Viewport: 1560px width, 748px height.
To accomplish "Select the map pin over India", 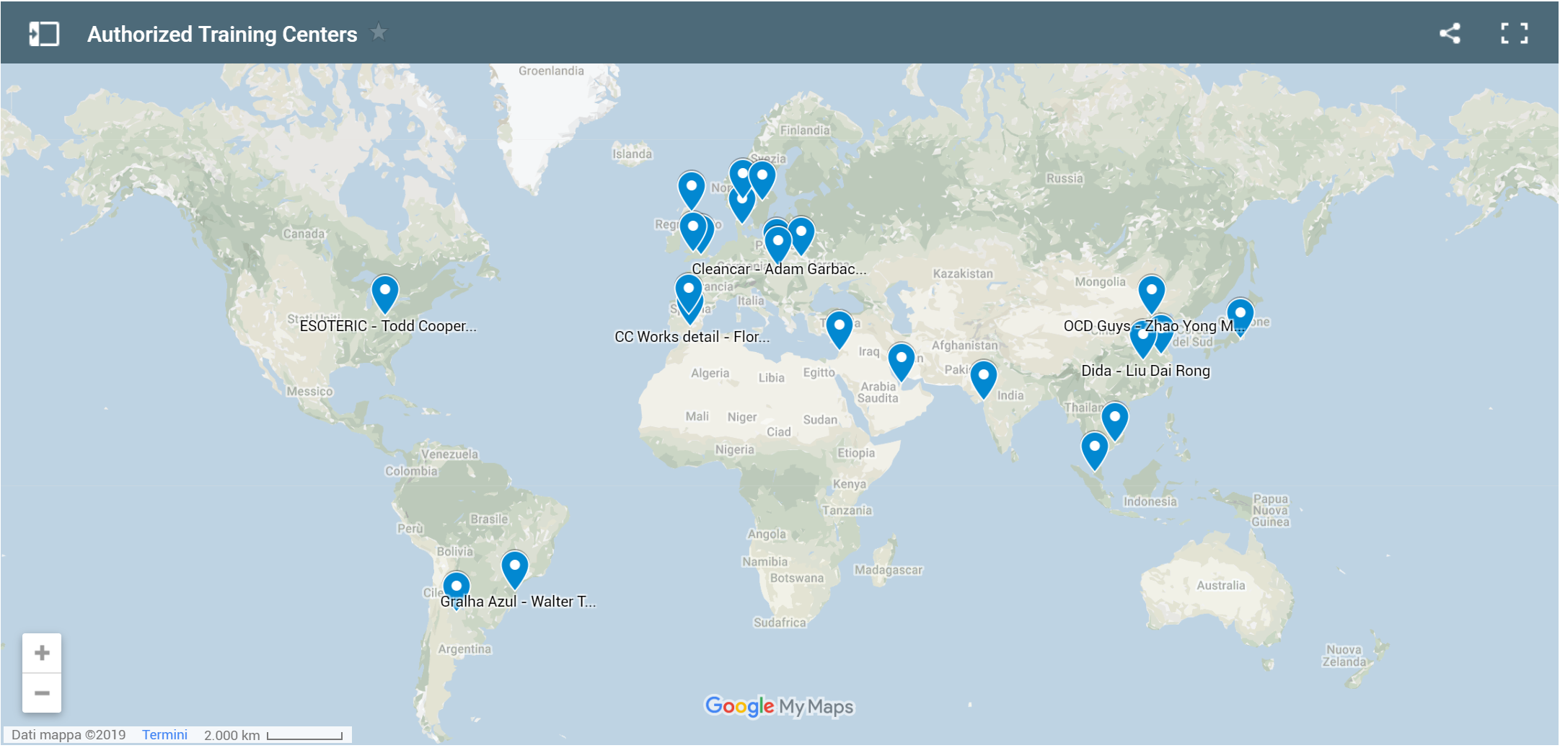I will (x=983, y=377).
